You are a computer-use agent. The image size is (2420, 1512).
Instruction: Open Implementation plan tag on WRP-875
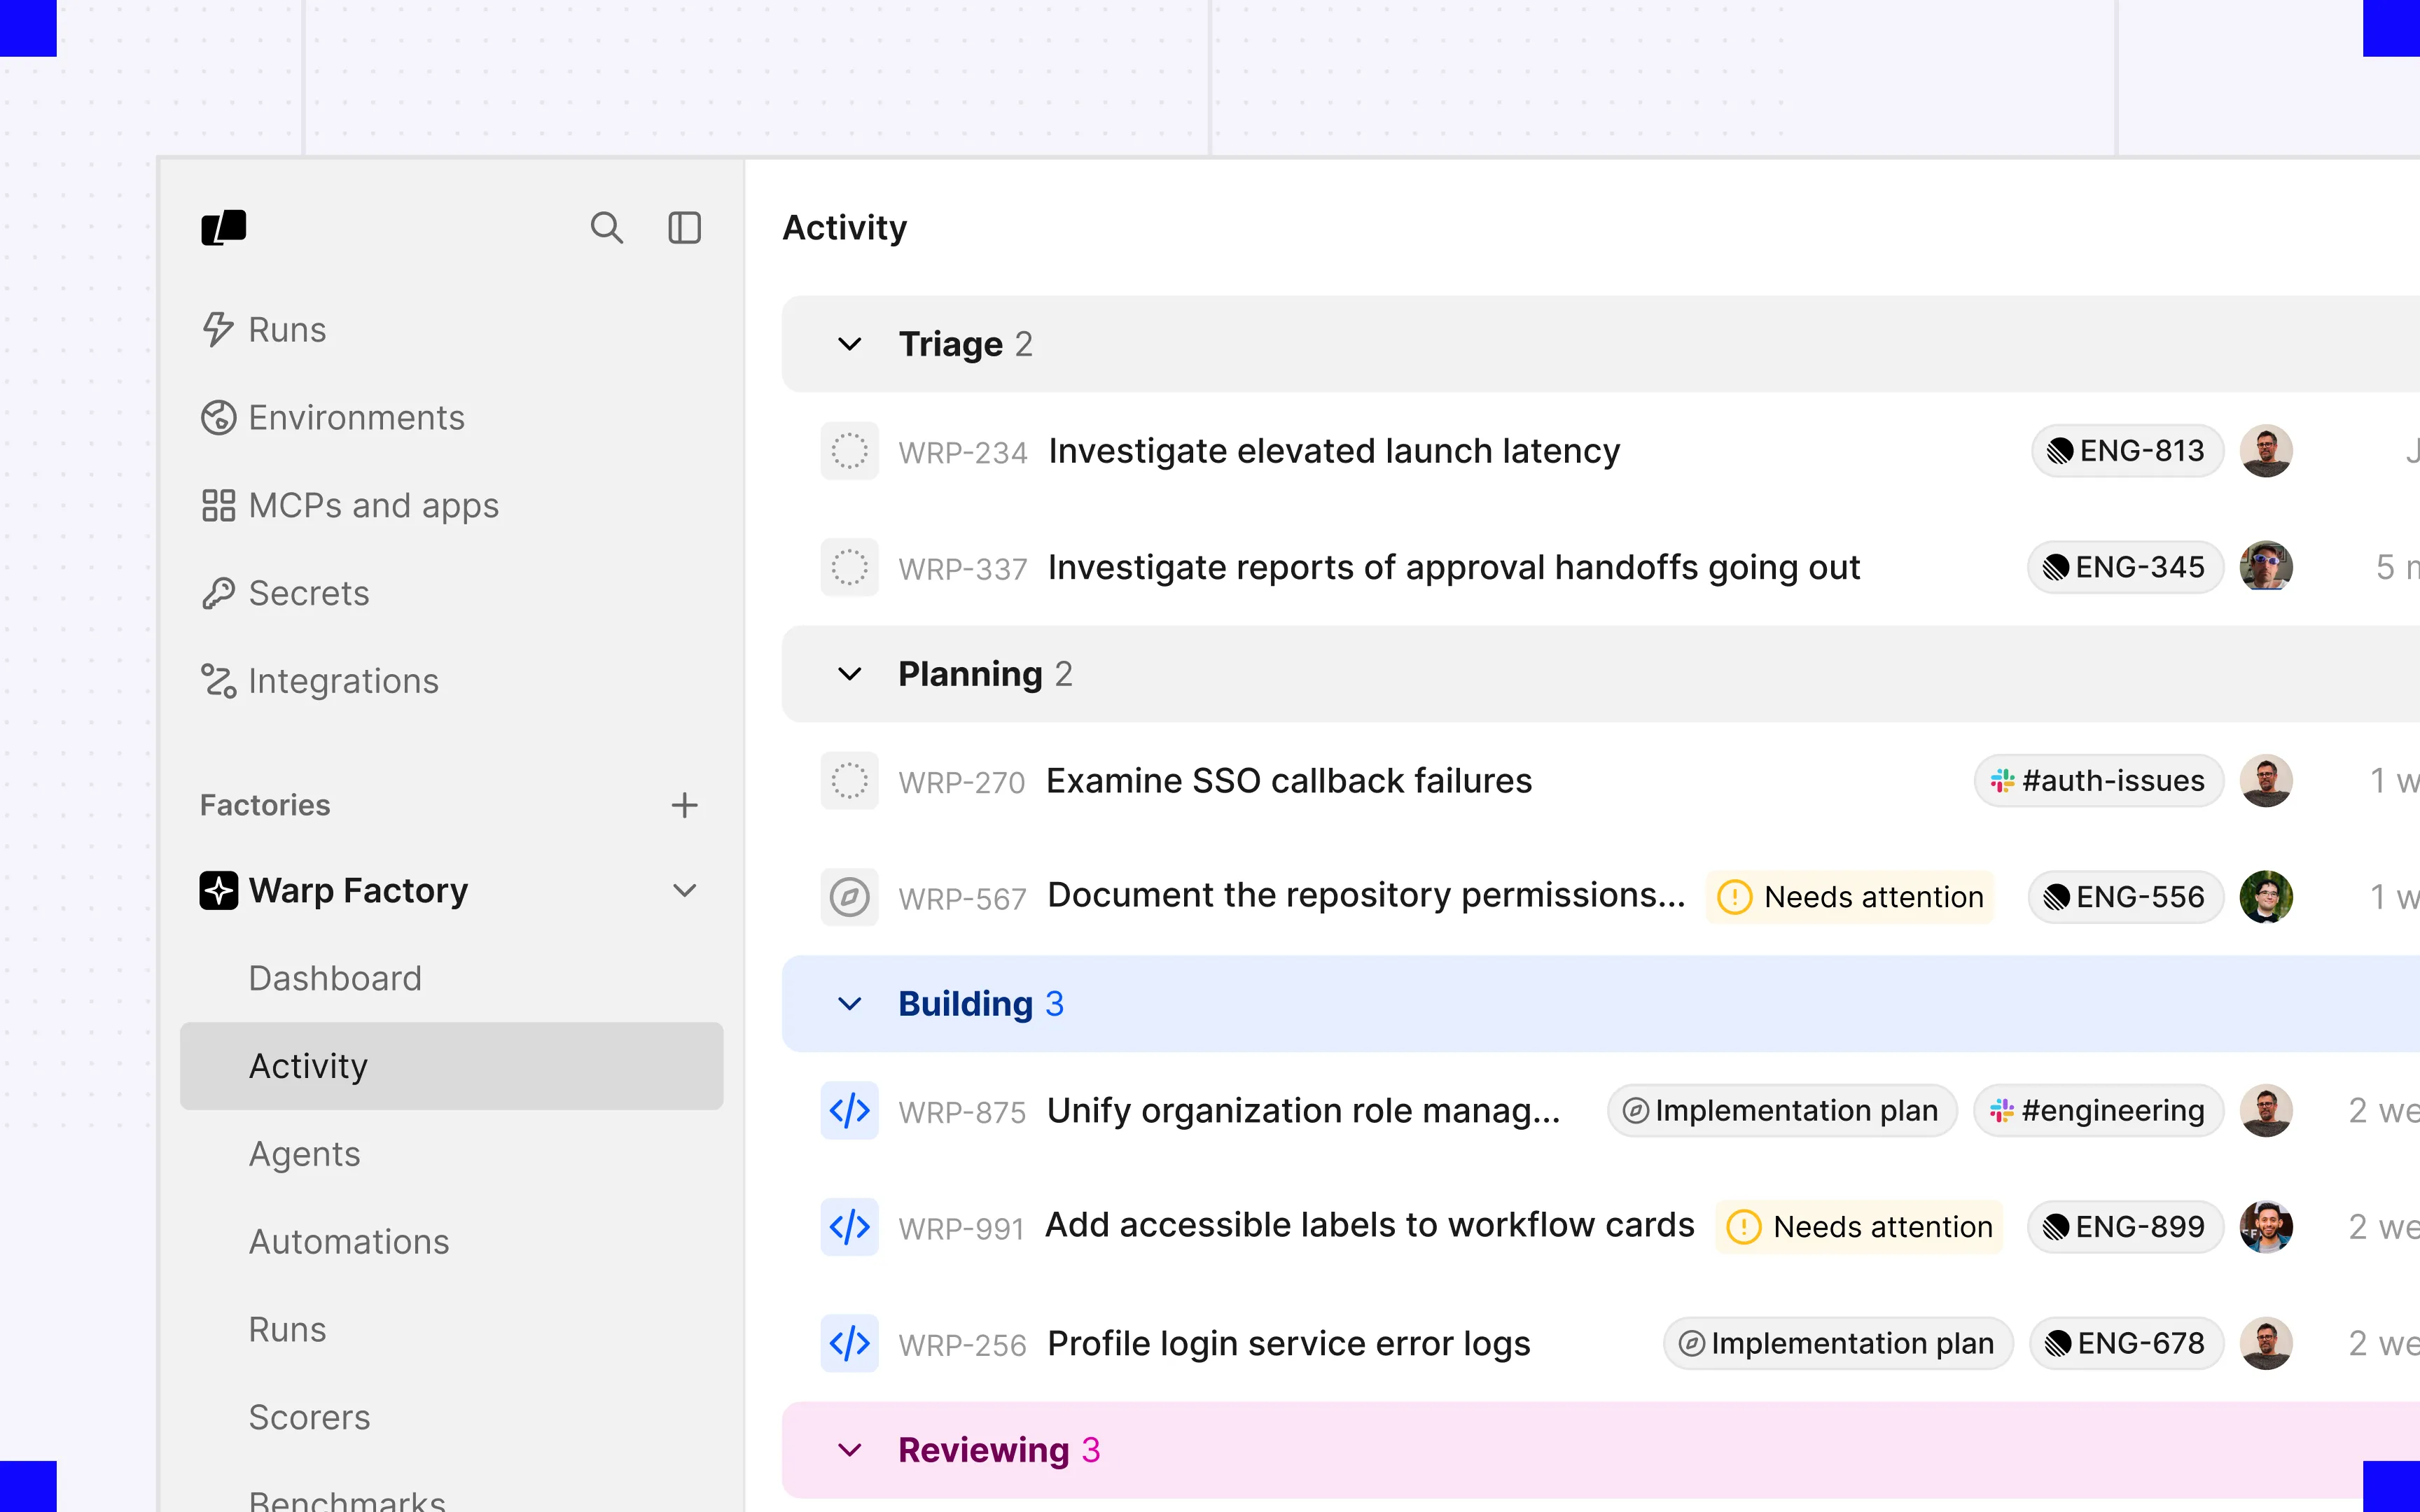tap(1782, 1111)
